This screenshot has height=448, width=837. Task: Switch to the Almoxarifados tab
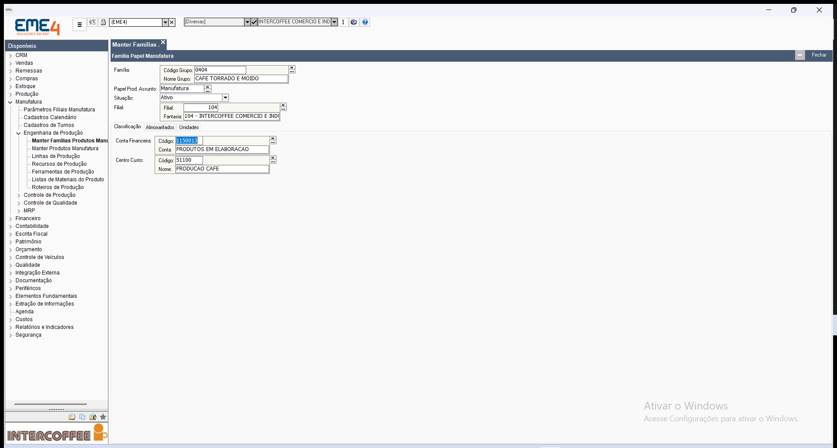160,127
